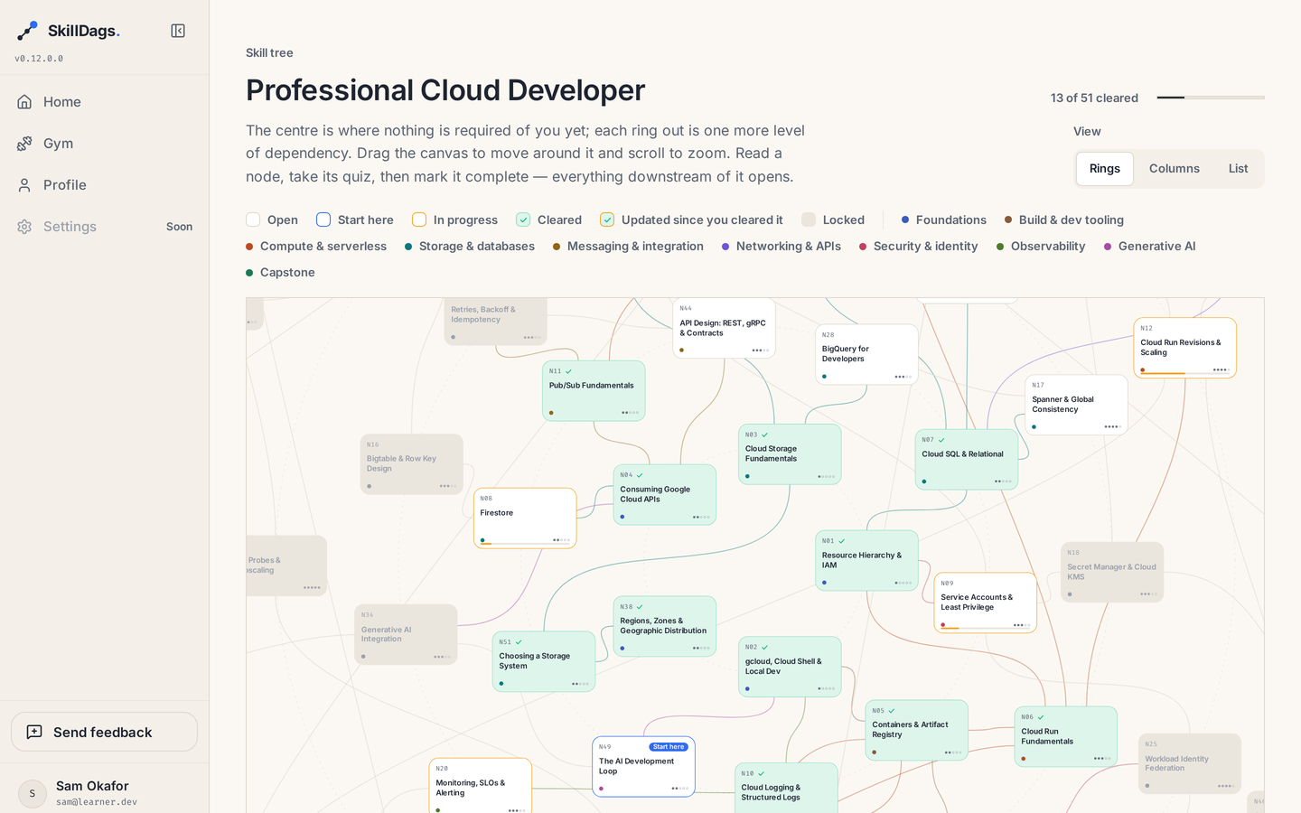The width and height of the screenshot is (1301, 813).
Task: Open the Containers & Artifact Registry node
Action: pyautogui.click(x=917, y=730)
